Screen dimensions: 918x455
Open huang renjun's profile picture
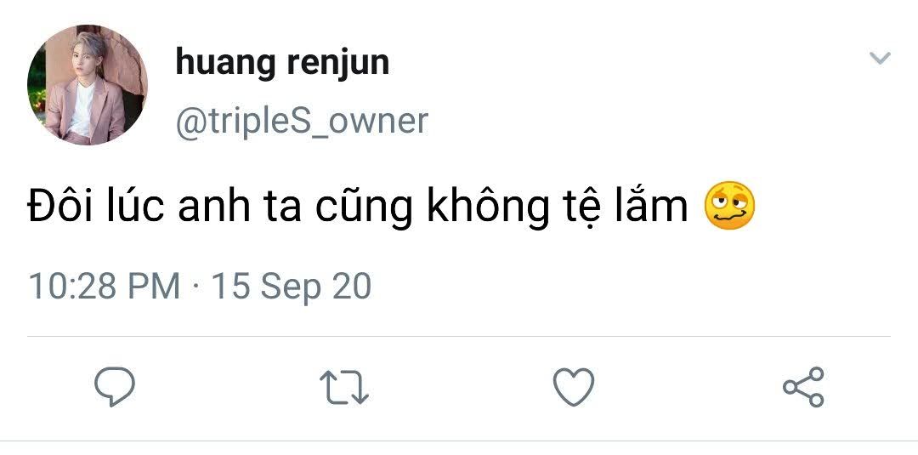point(88,85)
